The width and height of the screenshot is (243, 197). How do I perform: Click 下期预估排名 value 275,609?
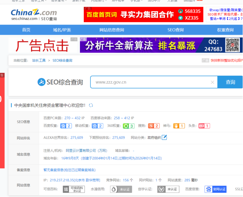point(119,138)
